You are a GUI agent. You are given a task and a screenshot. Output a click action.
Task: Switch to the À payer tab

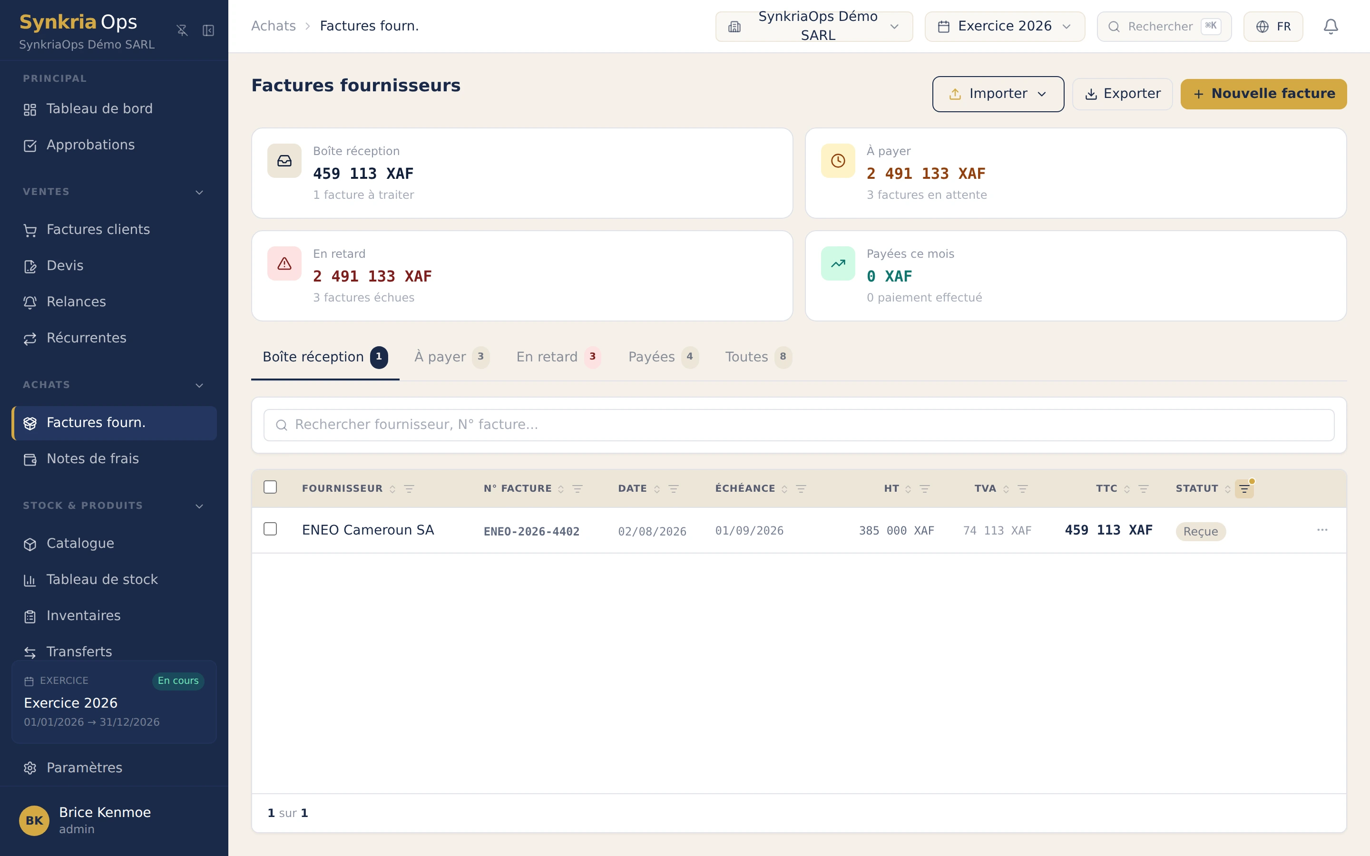[x=451, y=357]
